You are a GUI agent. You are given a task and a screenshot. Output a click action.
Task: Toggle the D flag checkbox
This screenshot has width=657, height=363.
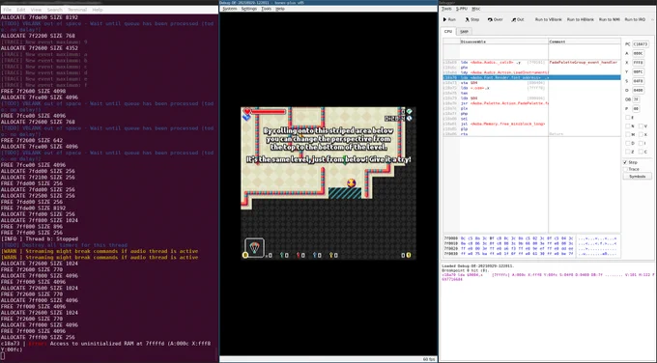628,143
